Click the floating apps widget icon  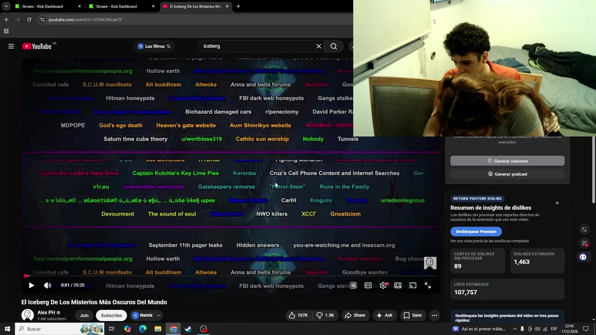click(x=584, y=243)
